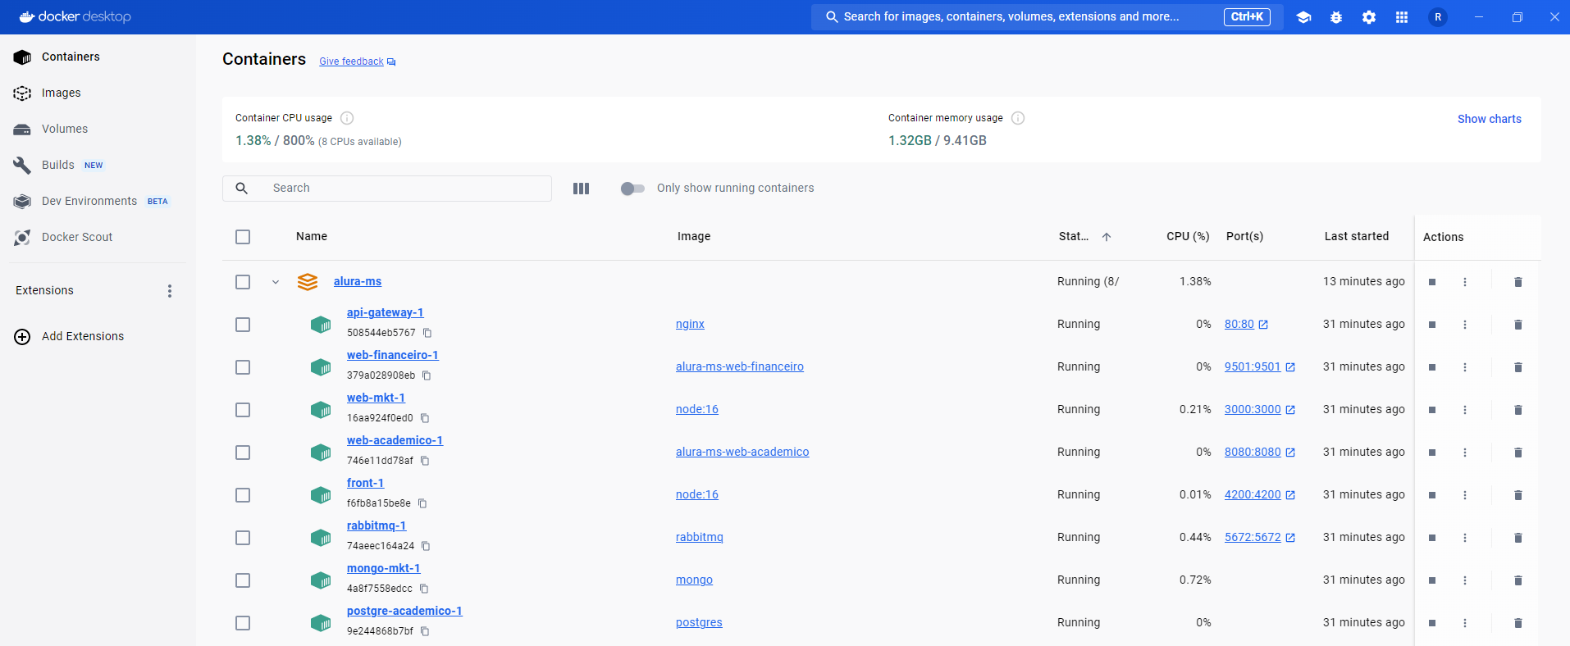This screenshot has height=646, width=1570.
Task: Click Show charts
Action: point(1489,119)
